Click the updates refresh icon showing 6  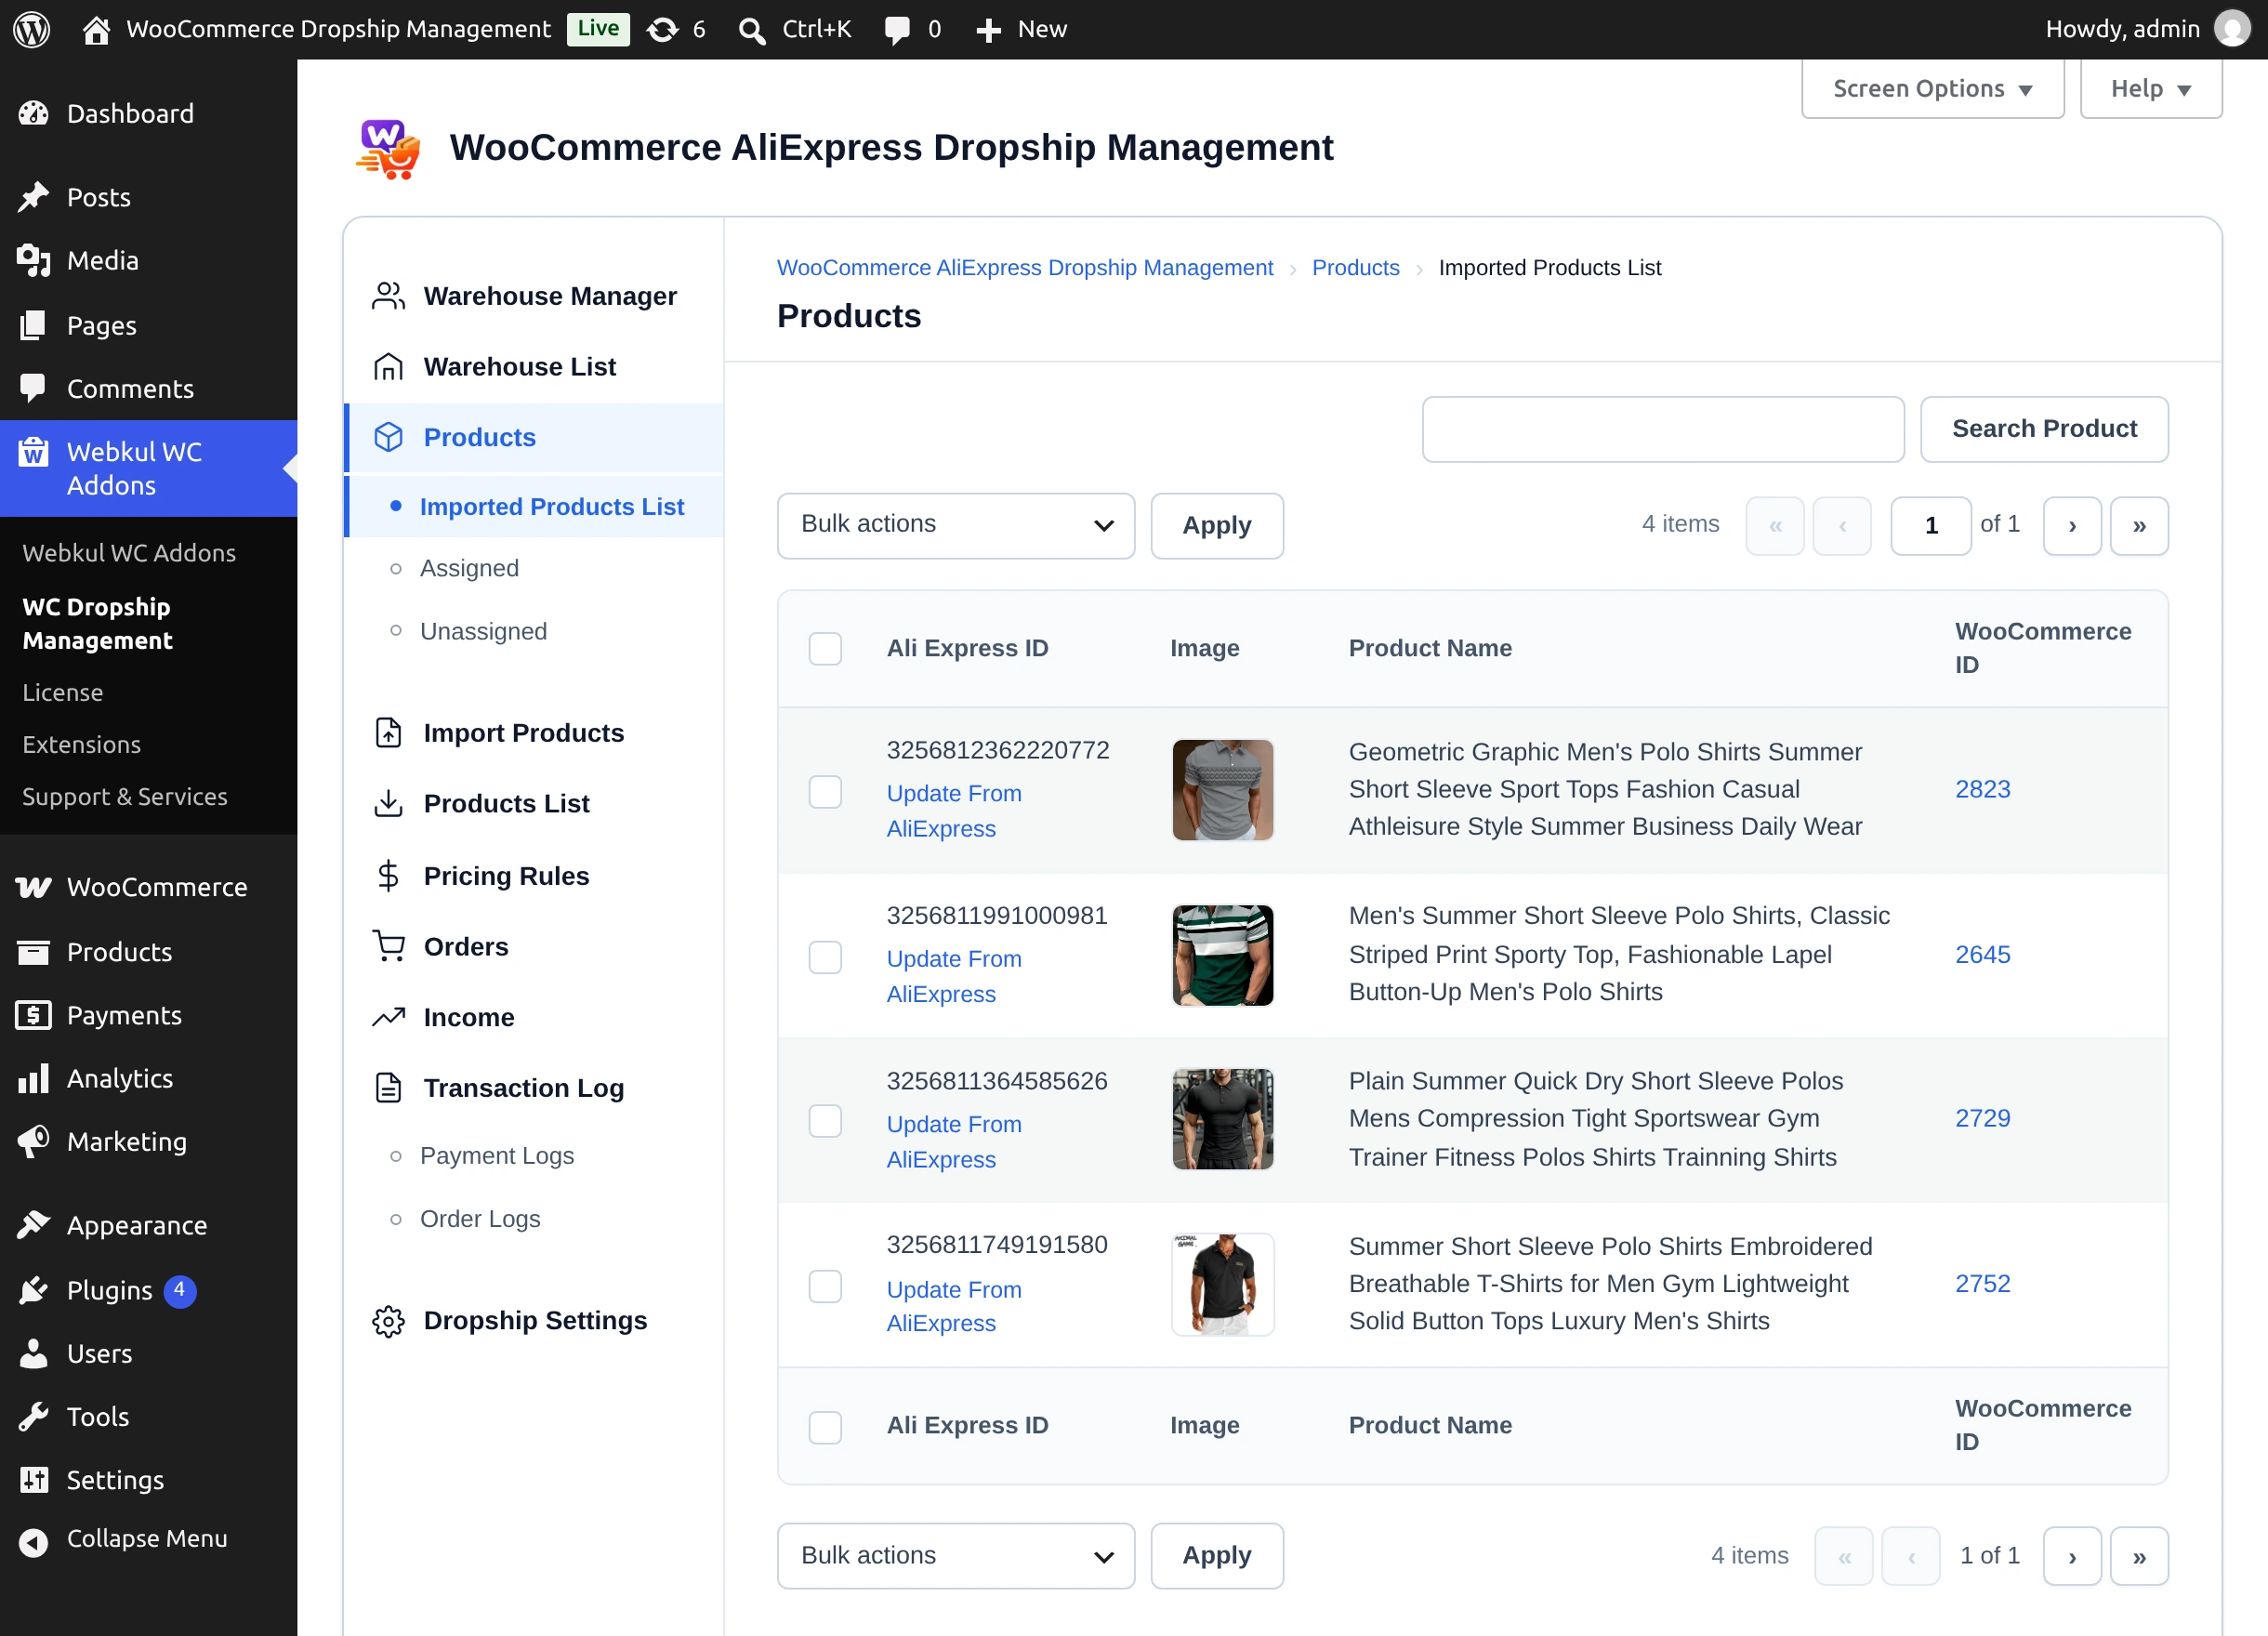(662, 30)
